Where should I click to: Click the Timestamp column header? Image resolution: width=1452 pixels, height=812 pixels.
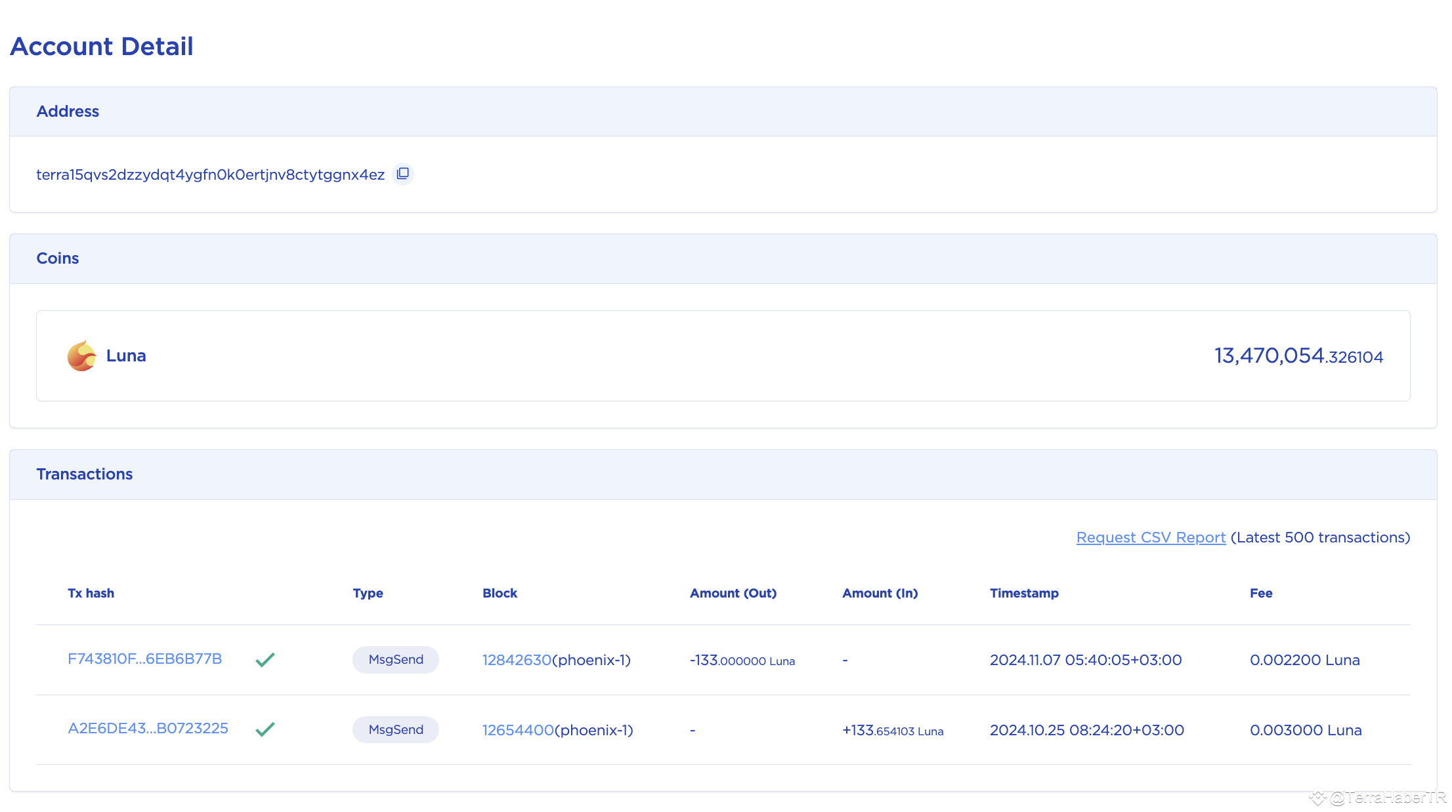coord(1023,593)
